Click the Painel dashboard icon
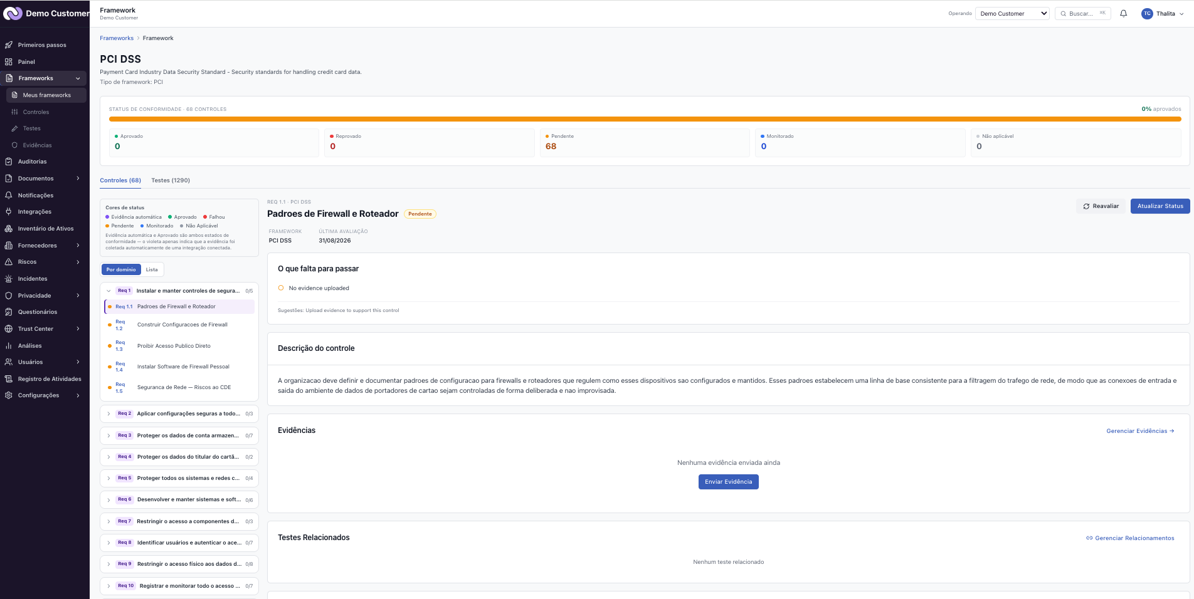 9,62
